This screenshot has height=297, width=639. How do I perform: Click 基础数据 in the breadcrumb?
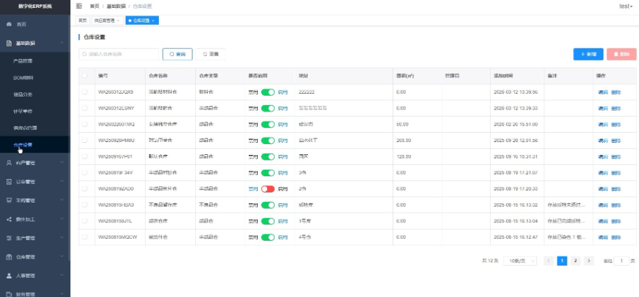pos(116,6)
